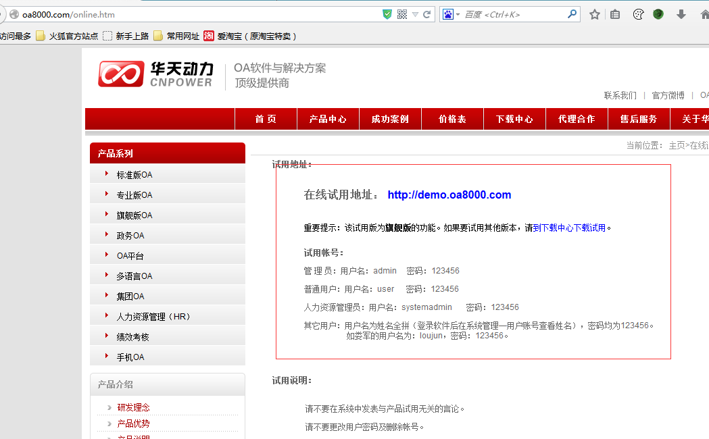Click the palette theme icon in toolbar
The width and height of the screenshot is (709, 439).
tap(638, 14)
